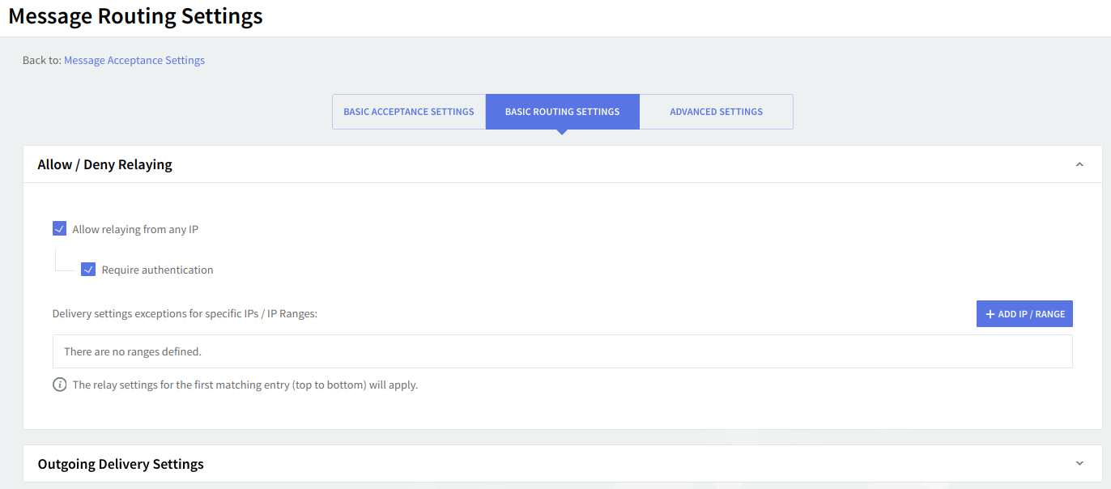Uncheck the Require authentication checkbox

point(88,270)
